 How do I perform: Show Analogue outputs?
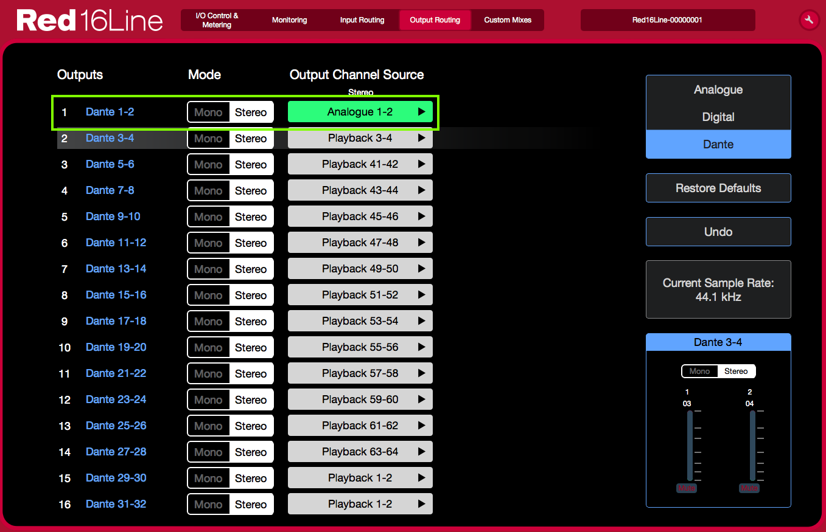(718, 89)
